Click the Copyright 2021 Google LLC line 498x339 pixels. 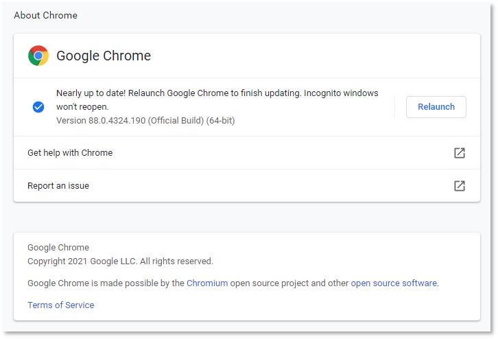click(120, 261)
